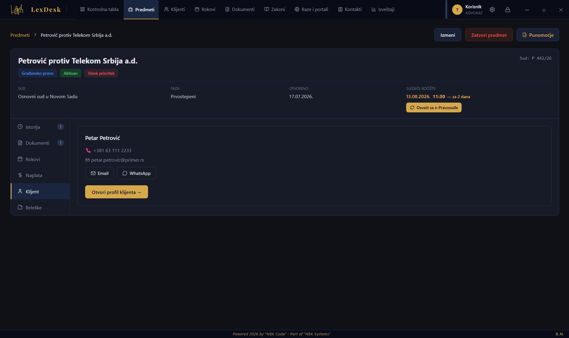Click the calendar icon in sidebar Rokovi
The width and height of the screenshot is (569, 338).
pos(20,159)
